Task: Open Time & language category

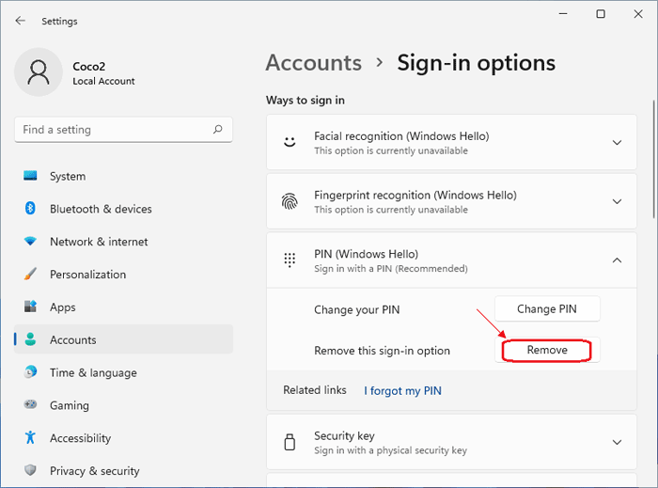Action: [x=123, y=372]
